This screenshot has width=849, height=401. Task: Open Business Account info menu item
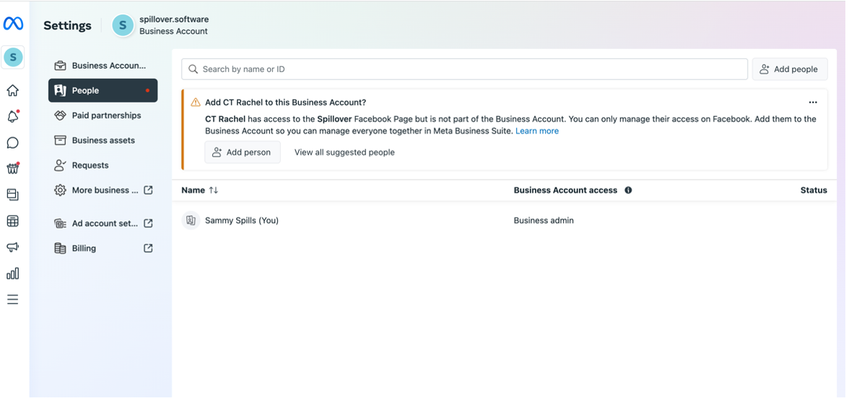point(103,66)
